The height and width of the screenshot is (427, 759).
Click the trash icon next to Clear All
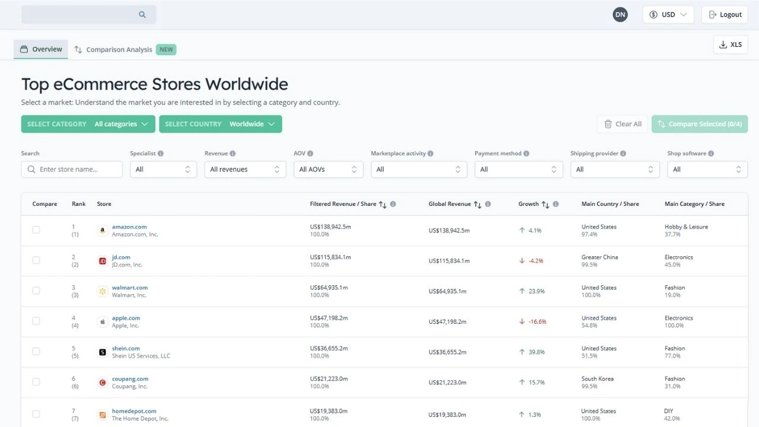pyautogui.click(x=608, y=124)
